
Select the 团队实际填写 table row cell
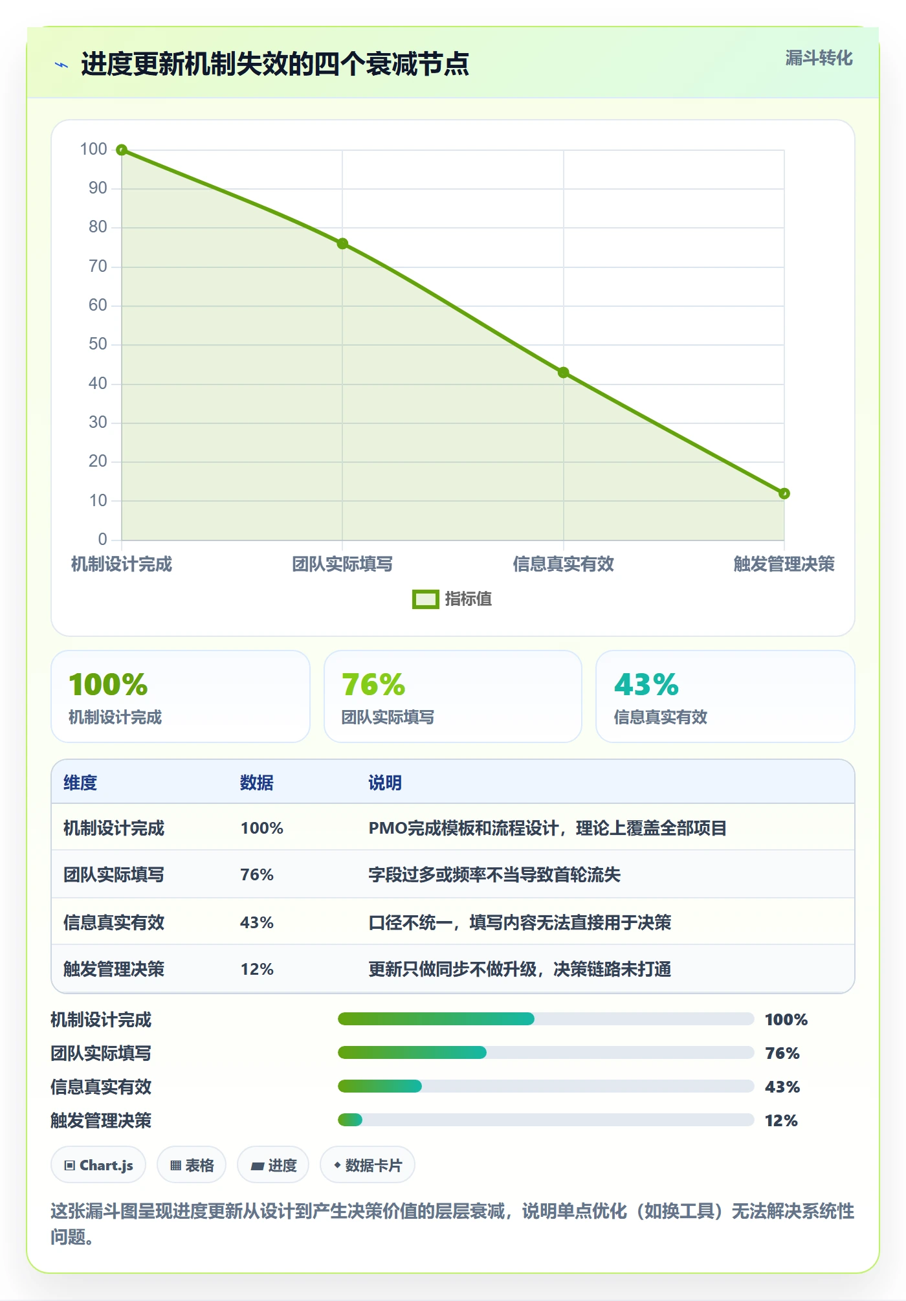pos(114,875)
